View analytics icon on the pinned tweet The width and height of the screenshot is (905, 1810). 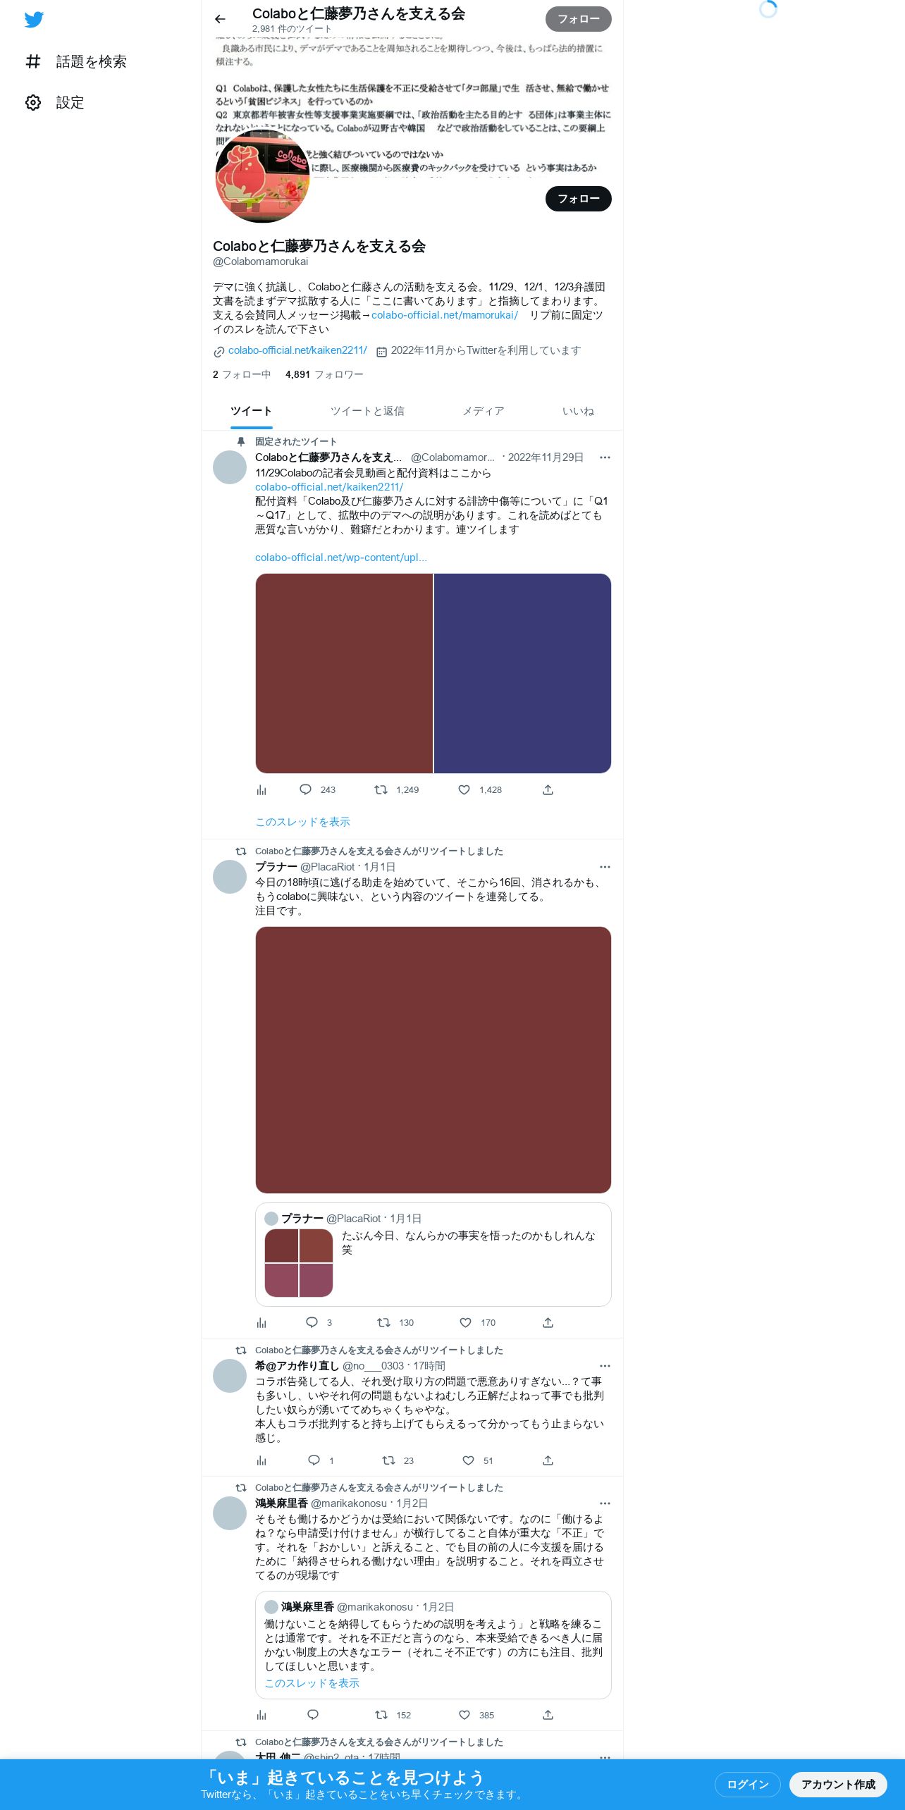click(x=261, y=789)
